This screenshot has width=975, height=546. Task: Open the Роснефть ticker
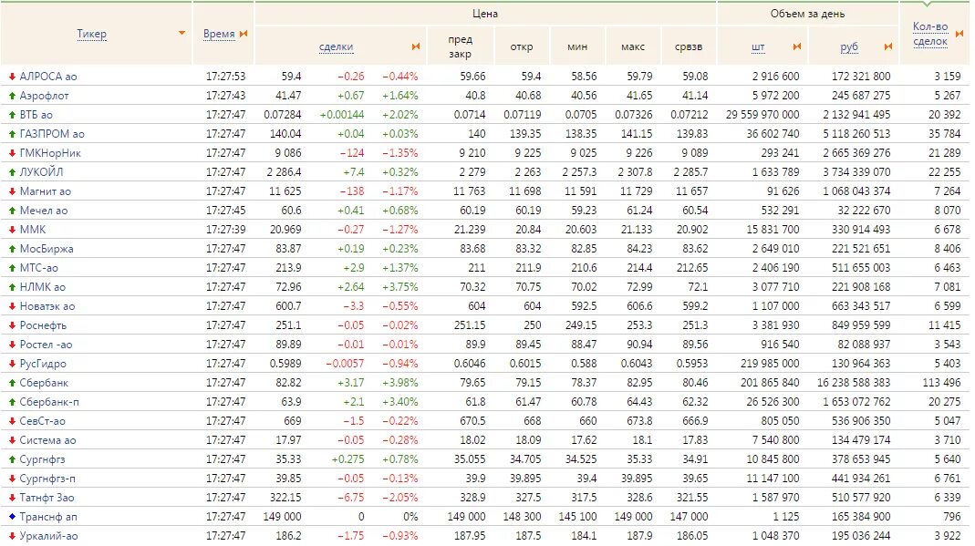(x=43, y=325)
